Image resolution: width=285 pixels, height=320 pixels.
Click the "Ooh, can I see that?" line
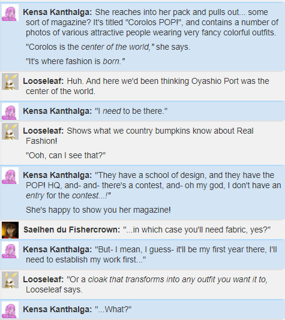tap(65, 156)
